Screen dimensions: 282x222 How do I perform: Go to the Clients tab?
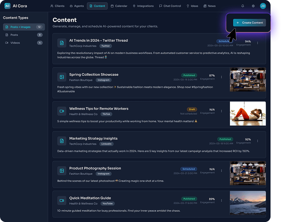57,6
